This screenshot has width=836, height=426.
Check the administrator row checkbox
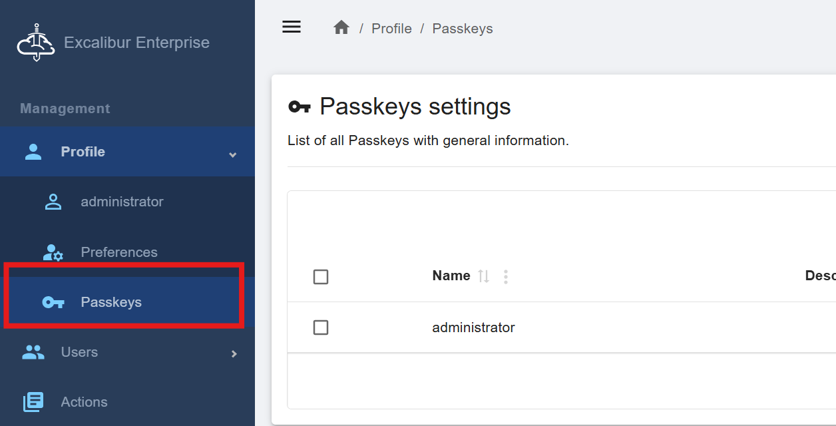pos(321,327)
